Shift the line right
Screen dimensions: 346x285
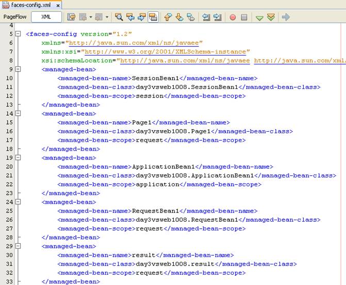coord(218,17)
